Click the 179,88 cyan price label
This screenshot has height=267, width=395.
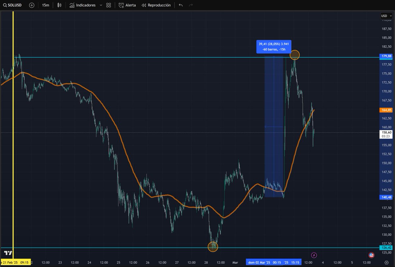386,56
